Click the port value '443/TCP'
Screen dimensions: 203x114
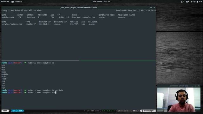click(74, 24)
